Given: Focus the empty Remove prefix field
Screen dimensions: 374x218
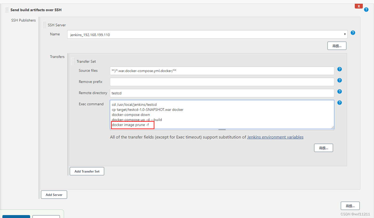Looking at the screenshot, I should [222, 82].
